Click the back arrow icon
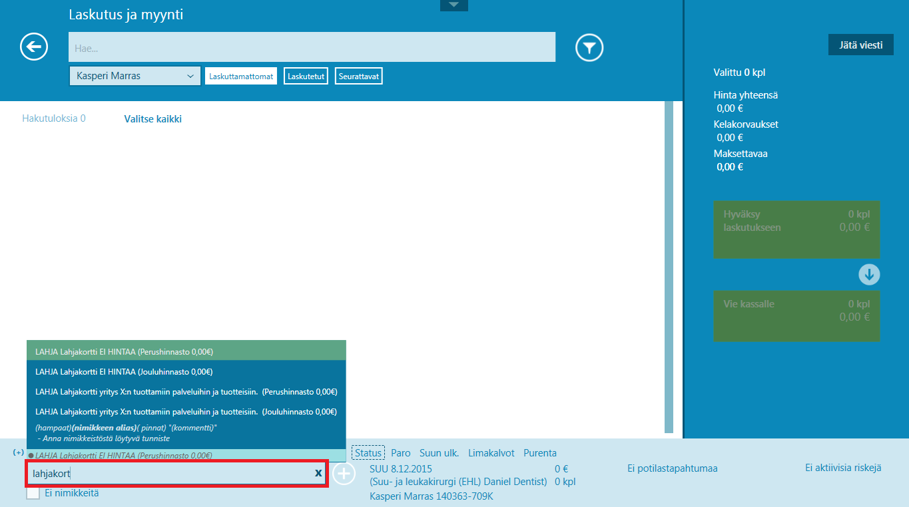Screen dimensions: 909x507 pyautogui.click(x=34, y=47)
